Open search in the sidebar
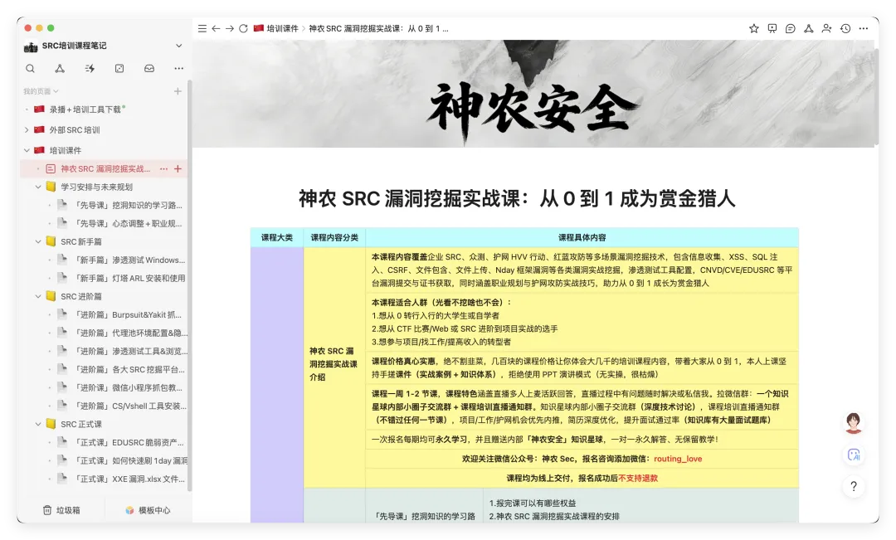Image resolution: width=896 pixels, height=540 pixels. pyautogui.click(x=31, y=69)
